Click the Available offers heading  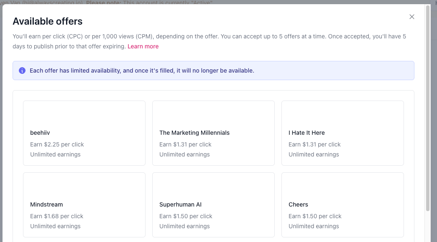[48, 21]
